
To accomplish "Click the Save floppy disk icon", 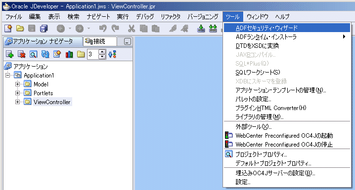I will tap(32, 29).
